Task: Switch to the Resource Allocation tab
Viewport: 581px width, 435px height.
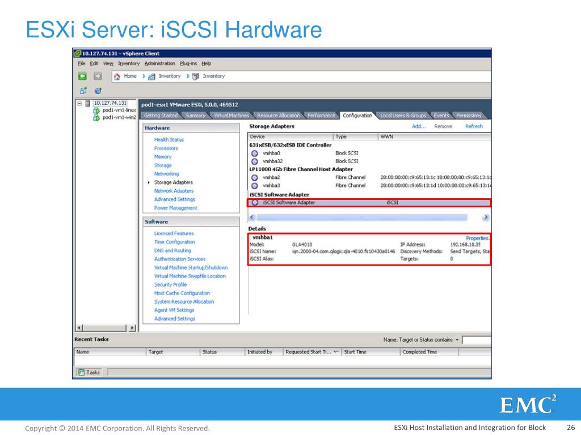Action: tap(278, 116)
